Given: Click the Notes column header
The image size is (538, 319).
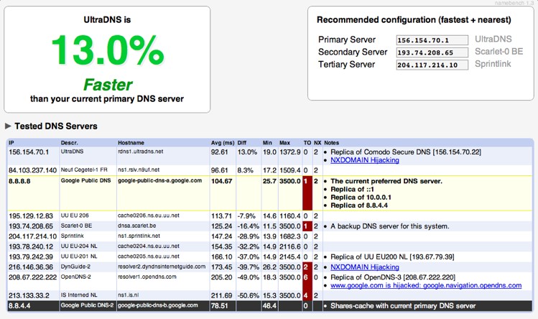Looking at the screenshot, I should (332, 143).
